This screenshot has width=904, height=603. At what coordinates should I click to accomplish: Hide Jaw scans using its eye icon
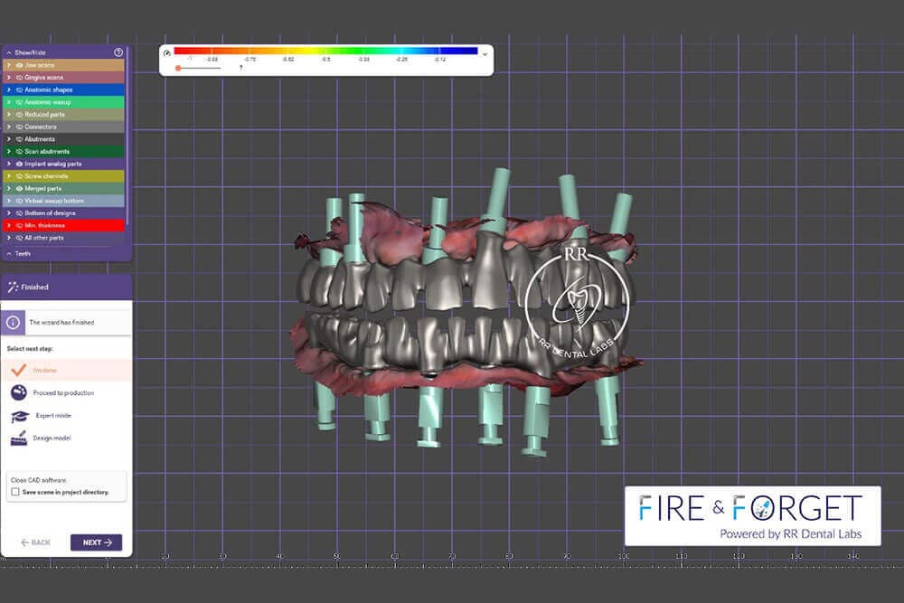point(20,65)
